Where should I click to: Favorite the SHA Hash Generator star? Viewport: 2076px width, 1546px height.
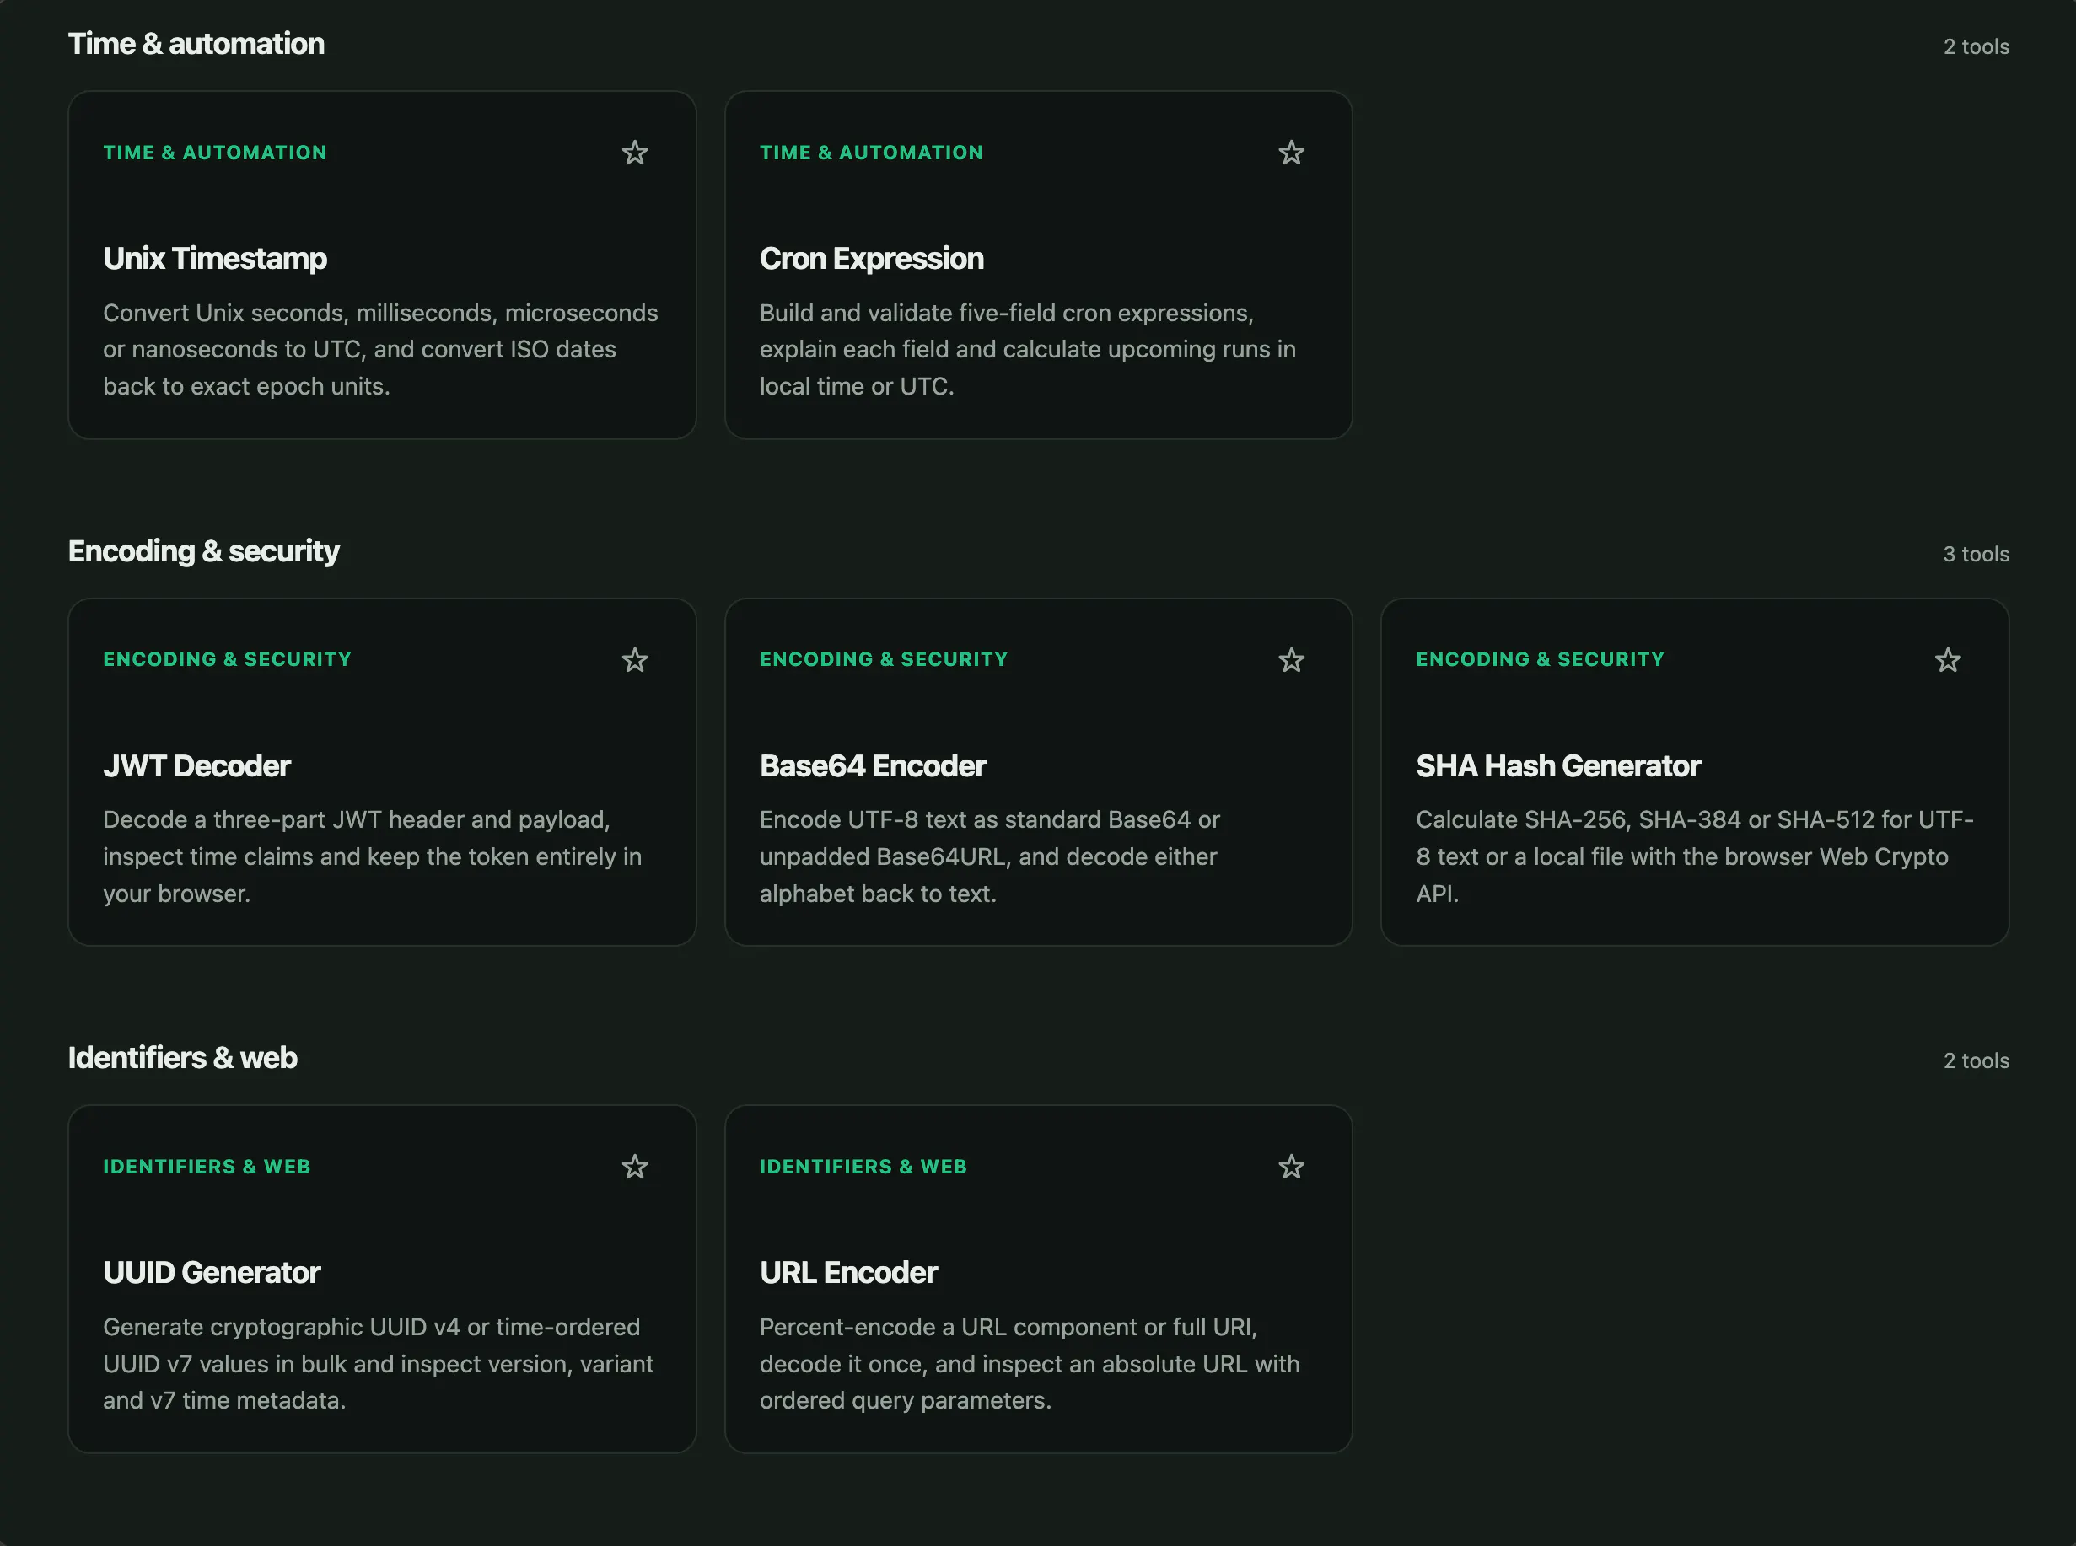pos(1947,660)
